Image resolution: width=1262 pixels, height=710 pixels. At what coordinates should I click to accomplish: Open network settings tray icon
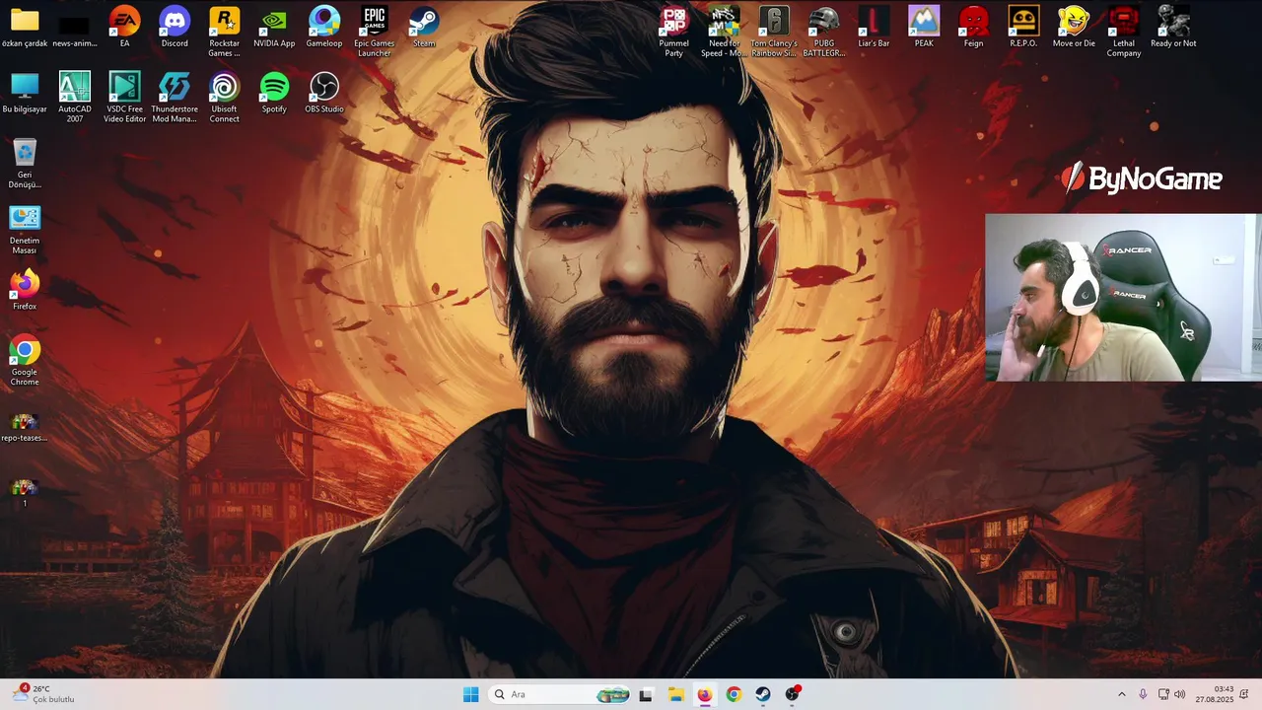[x=1163, y=694]
